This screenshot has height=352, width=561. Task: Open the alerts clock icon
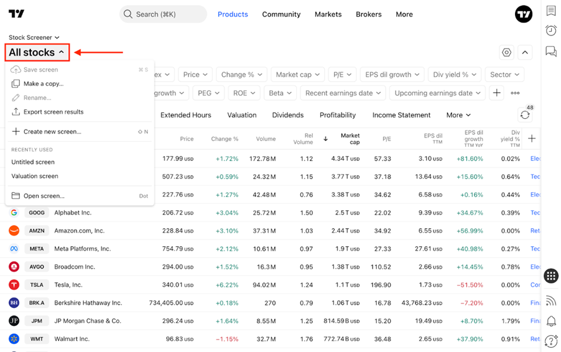point(551,30)
